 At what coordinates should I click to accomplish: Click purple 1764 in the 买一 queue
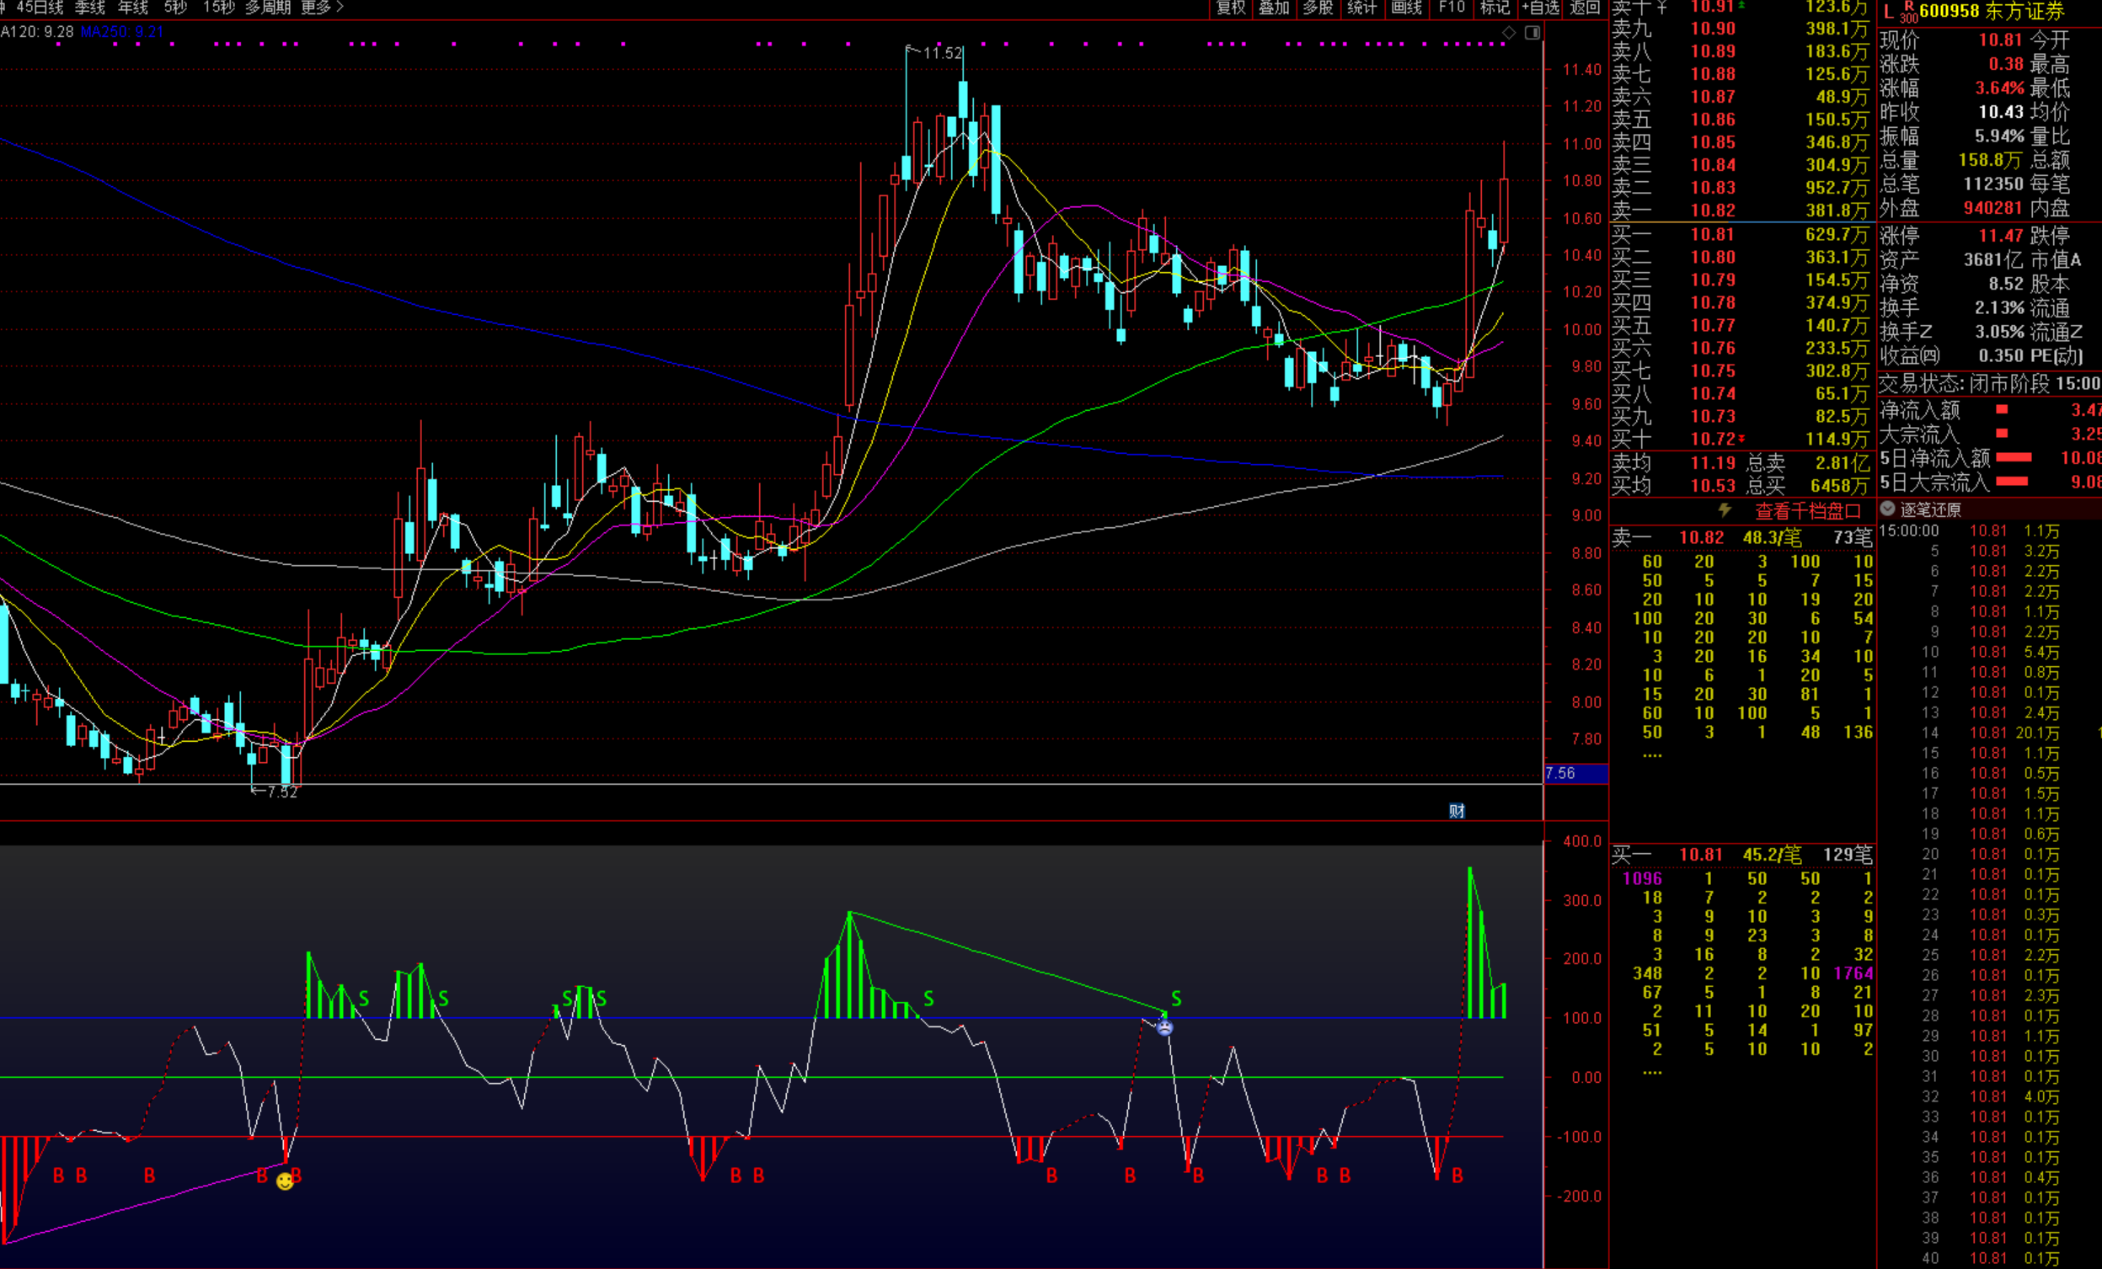[x=1853, y=973]
